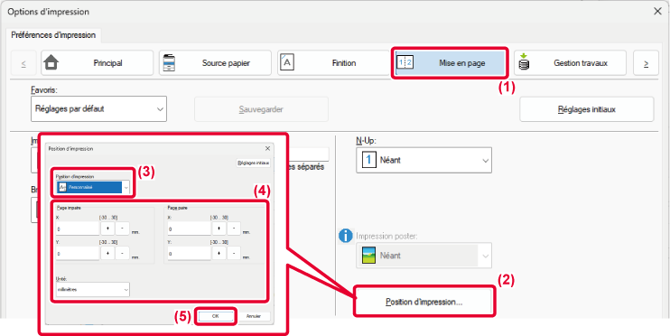
Task: Expand the Favoris dropdown Réglages par défaut
Action: 98,109
